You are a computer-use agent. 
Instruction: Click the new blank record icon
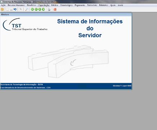click(8, 9)
